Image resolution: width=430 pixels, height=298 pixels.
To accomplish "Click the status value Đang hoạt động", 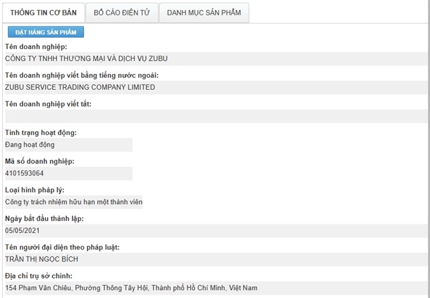I will [x=30, y=144].
